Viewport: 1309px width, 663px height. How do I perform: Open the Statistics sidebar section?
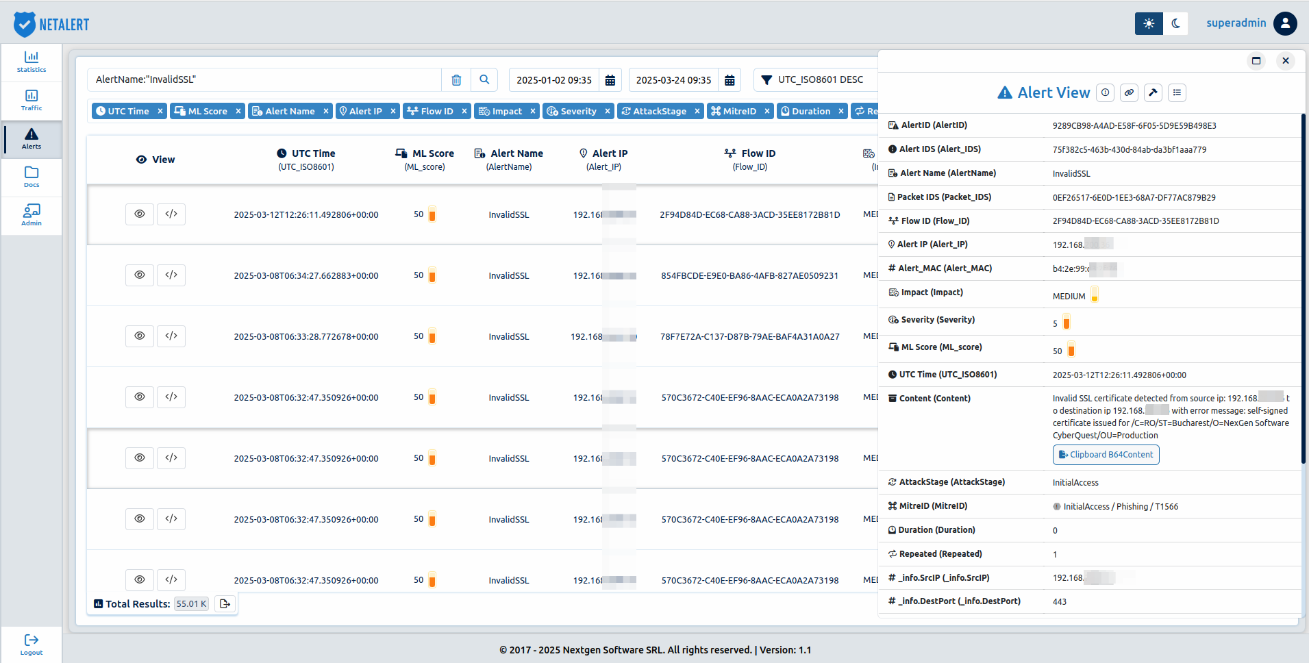[32, 62]
